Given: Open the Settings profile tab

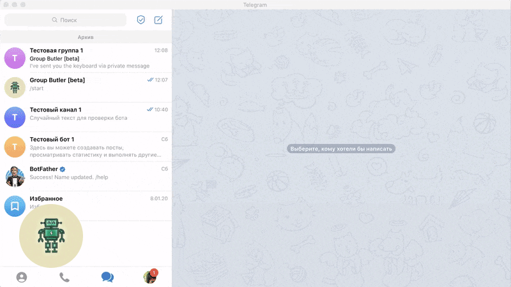Looking at the screenshot, I should [x=150, y=277].
